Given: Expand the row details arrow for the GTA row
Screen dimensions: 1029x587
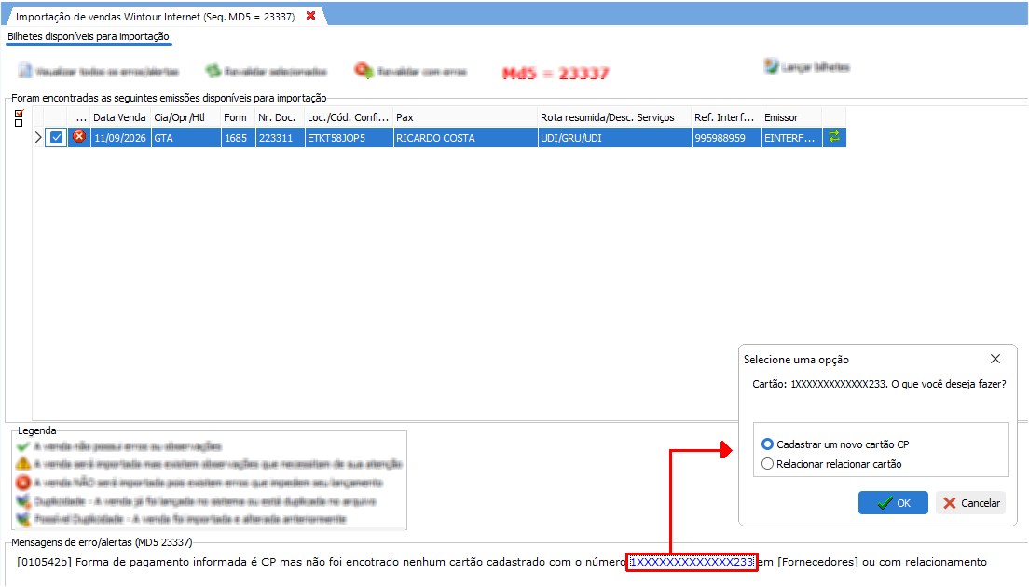Looking at the screenshot, I should [x=38, y=138].
